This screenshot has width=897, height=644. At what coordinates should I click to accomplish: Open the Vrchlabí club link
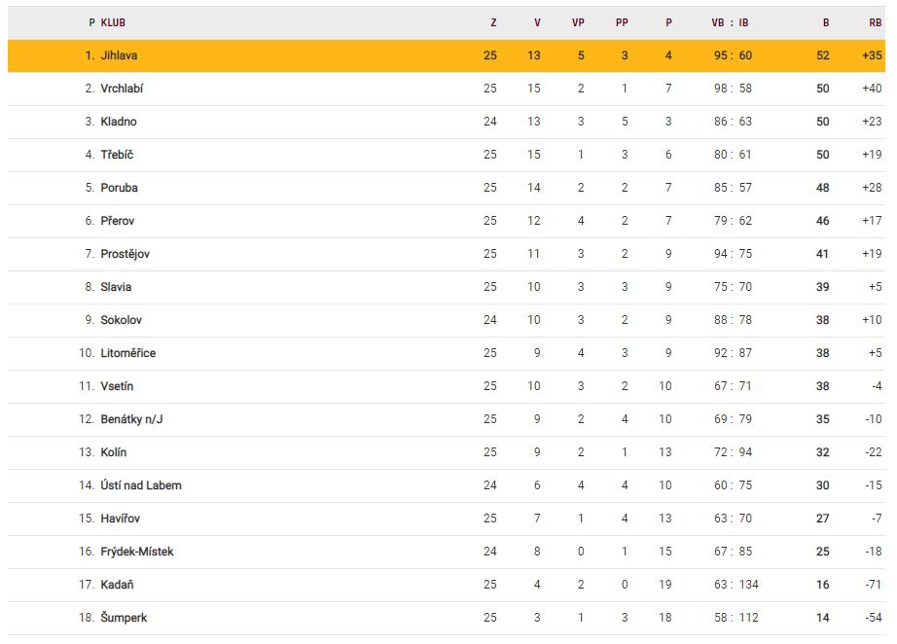(122, 89)
